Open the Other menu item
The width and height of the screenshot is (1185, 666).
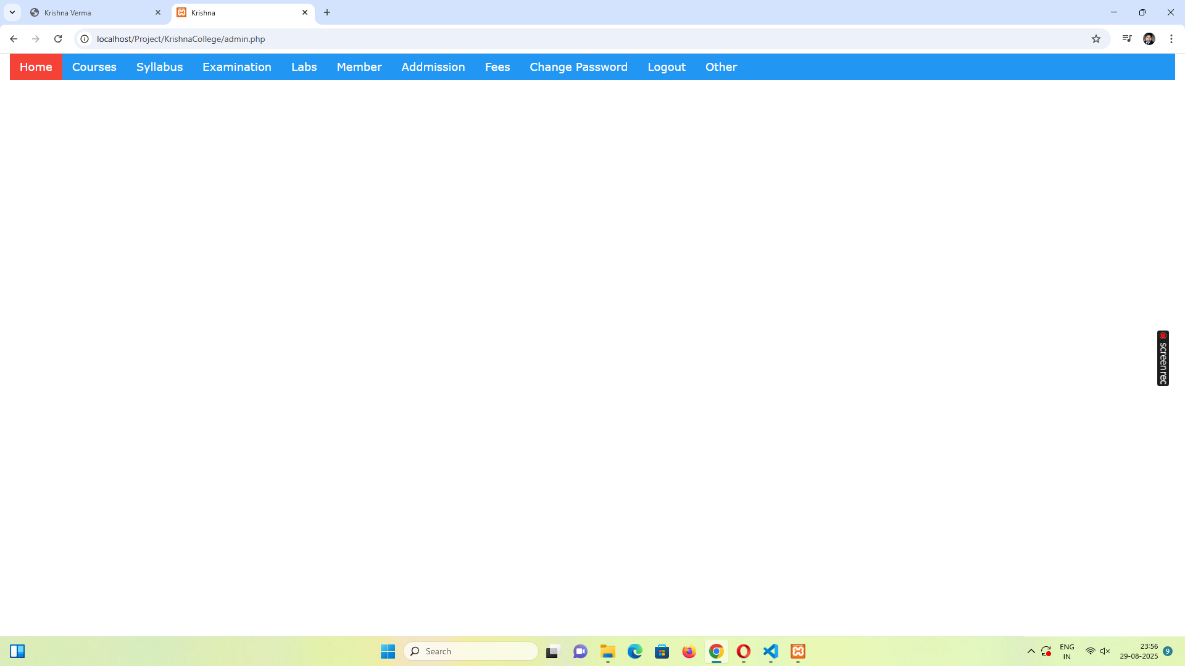(721, 67)
